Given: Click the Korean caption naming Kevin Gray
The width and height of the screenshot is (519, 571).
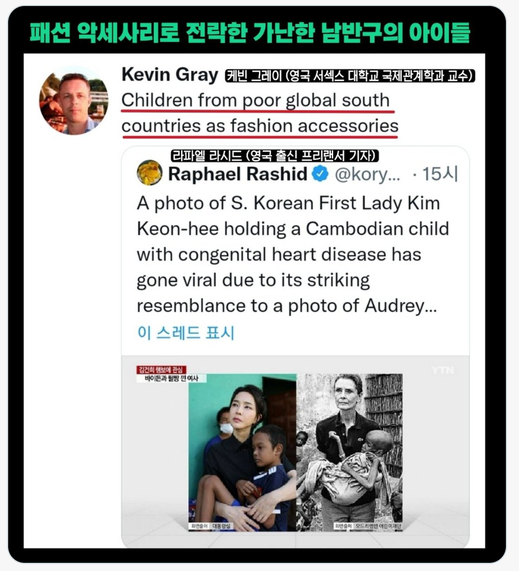Looking at the screenshot, I should click(350, 76).
